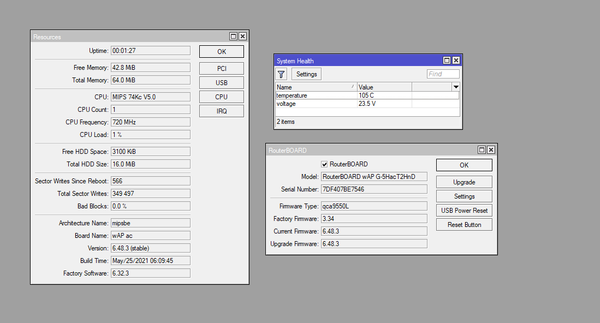Click the Serial Number field 7DF407BE7546
Screen dimensions: 600x323
coord(374,189)
